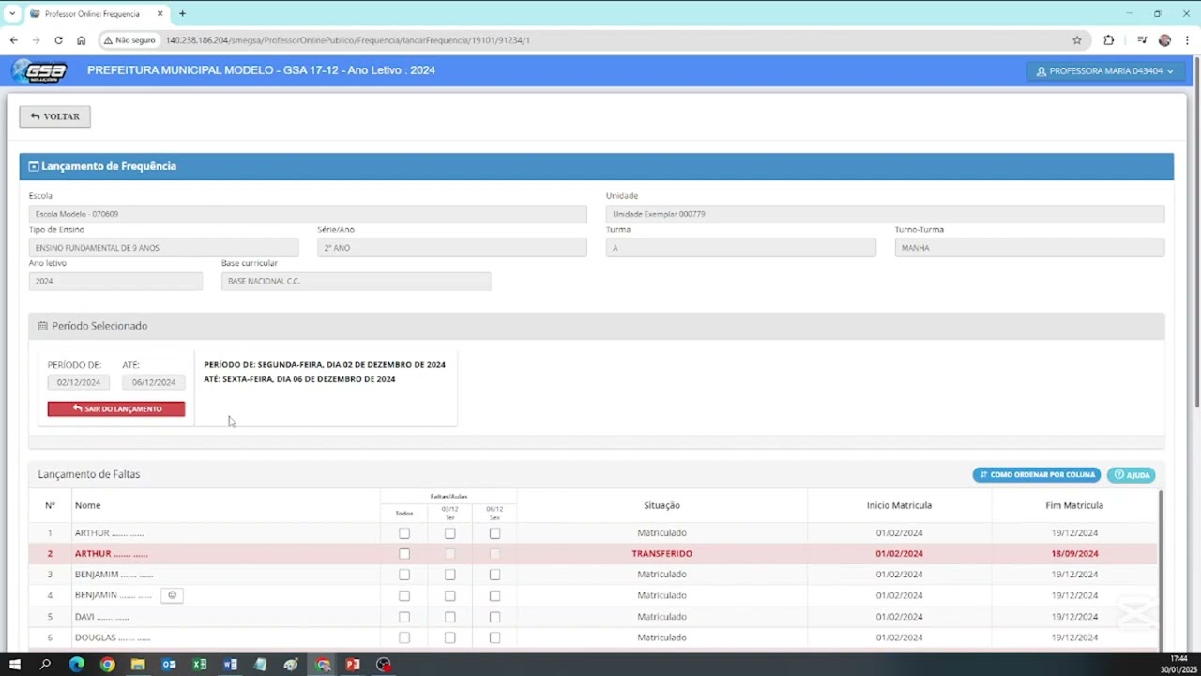Image resolution: width=1201 pixels, height=676 pixels.
Task: Click the Não seguro site info warning
Action: 129,40
